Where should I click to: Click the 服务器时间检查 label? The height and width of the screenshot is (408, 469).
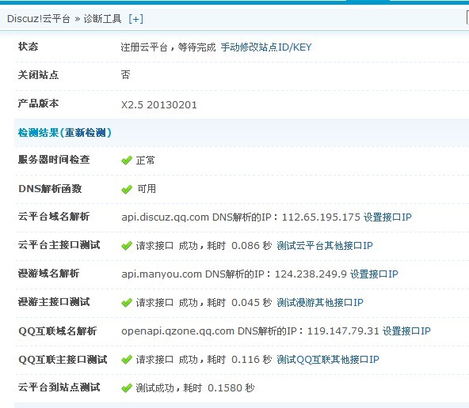54,160
